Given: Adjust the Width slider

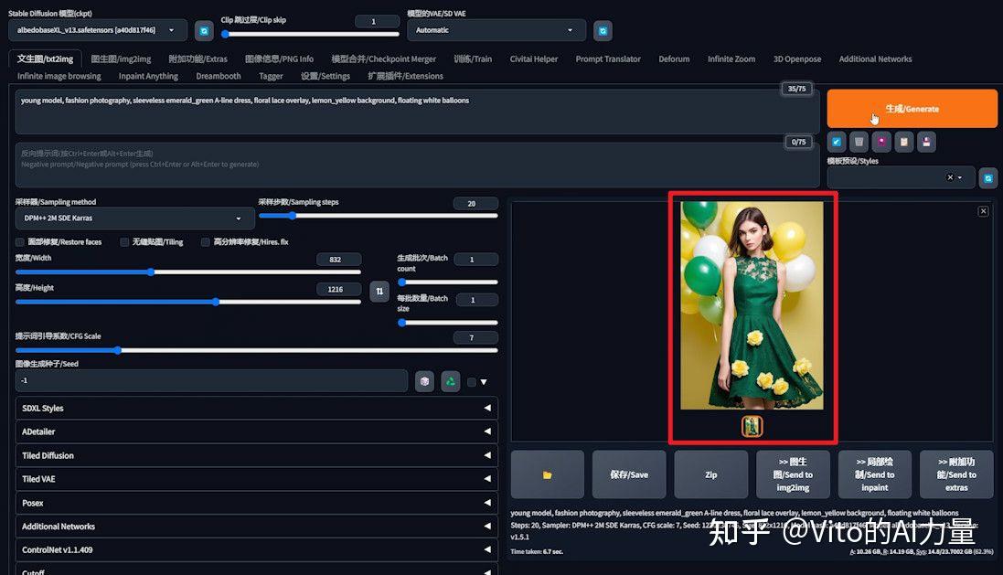Looking at the screenshot, I should (x=188, y=272).
